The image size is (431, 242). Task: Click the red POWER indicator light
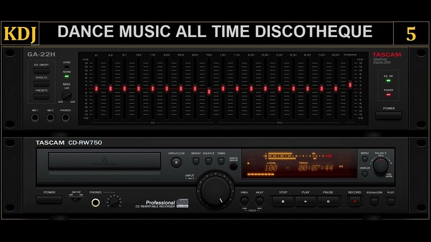pyautogui.click(x=388, y=95)
